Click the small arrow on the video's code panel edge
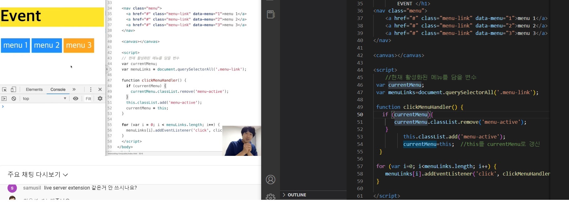The height and width of the screenshot is (202, 569). [x=107, y=69]
